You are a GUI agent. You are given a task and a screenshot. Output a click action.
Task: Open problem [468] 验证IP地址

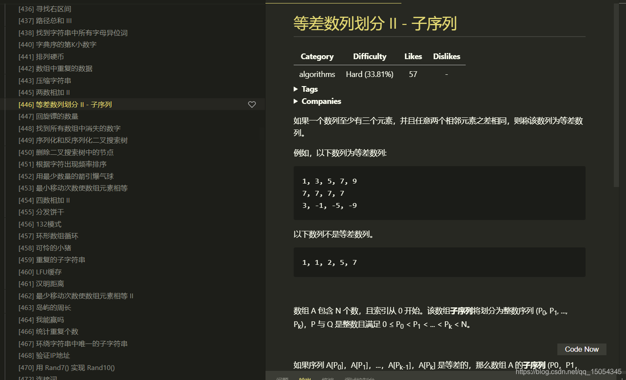click(x=45, y=355)
